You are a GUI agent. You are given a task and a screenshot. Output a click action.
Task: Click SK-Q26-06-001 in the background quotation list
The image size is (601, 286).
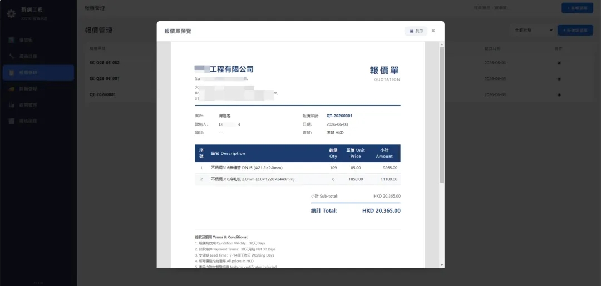105,78
